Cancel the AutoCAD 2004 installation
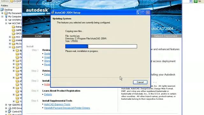This screenshot has height=115, width=204. click(x=140, y=82)
